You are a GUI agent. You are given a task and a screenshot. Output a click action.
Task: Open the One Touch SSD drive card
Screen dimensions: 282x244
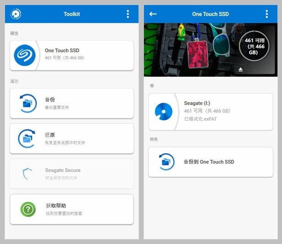[x=83, y=55]
